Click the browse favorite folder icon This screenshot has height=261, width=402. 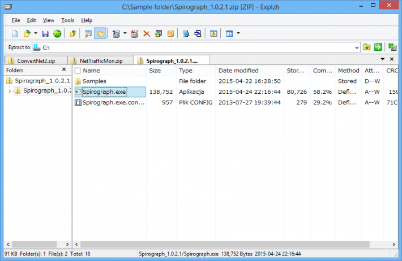367,47
